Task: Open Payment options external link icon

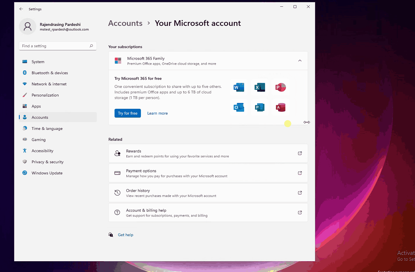Action: click(x=300, y=173)
